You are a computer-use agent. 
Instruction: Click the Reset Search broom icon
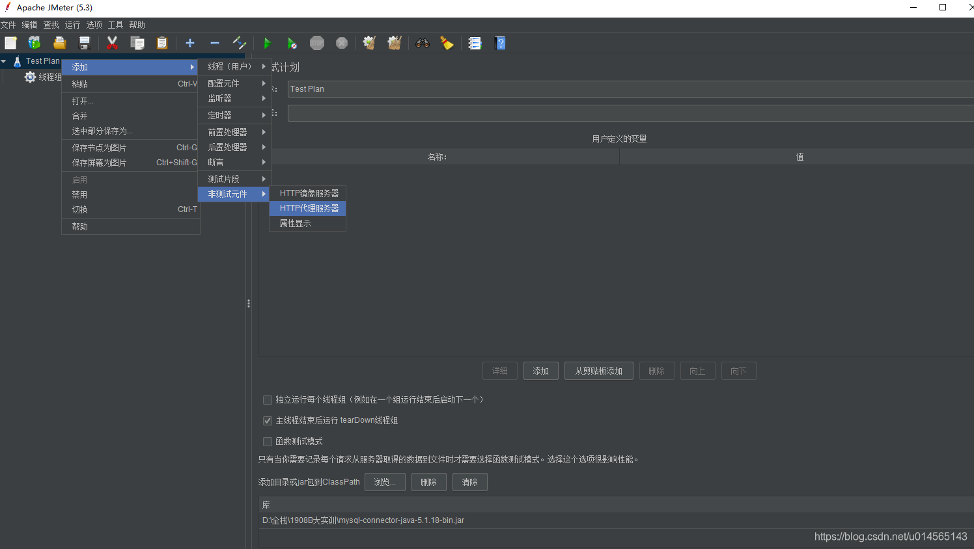pos(447,43)
